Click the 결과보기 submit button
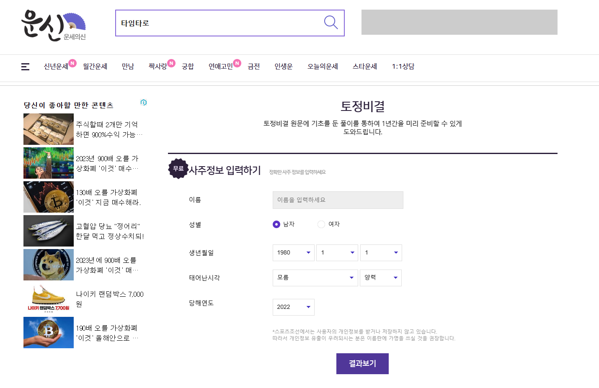The width and height of the screenshot is (599, 388). (362, 363)
